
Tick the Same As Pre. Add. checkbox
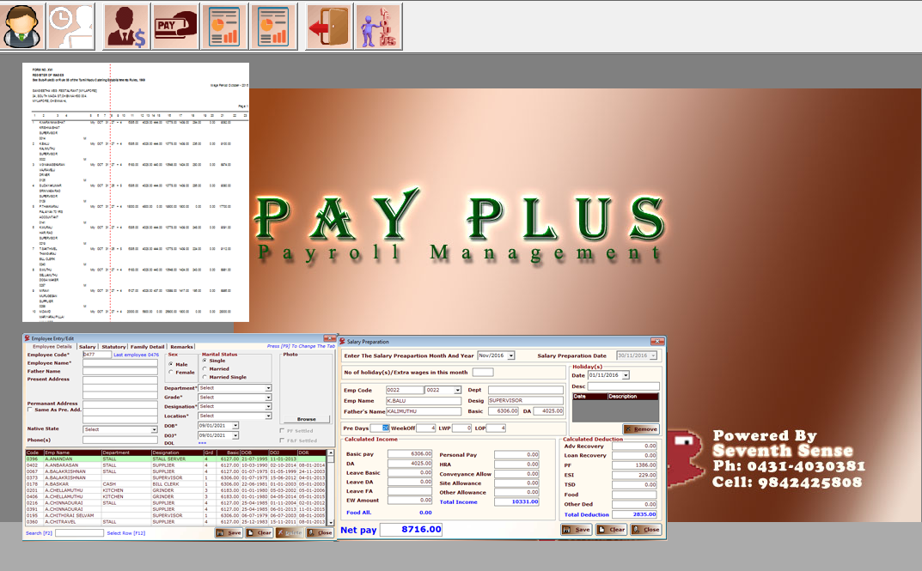(x=30, y=410)
